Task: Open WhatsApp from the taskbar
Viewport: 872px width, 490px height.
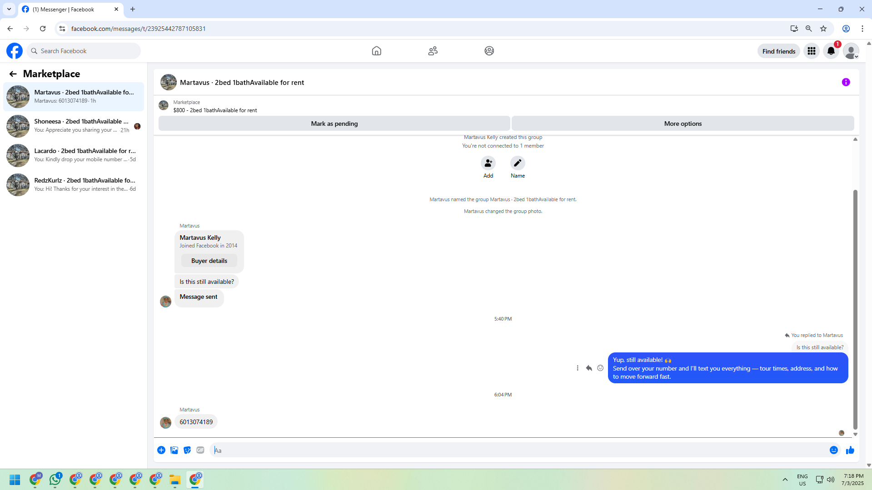Action: pos(55,480)
